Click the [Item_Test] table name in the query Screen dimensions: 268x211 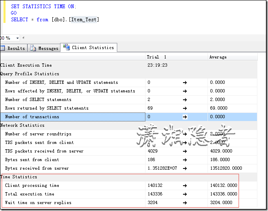coord(85,20)
